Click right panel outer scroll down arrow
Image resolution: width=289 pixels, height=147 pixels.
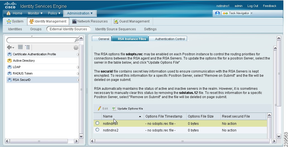coord(279,136)
